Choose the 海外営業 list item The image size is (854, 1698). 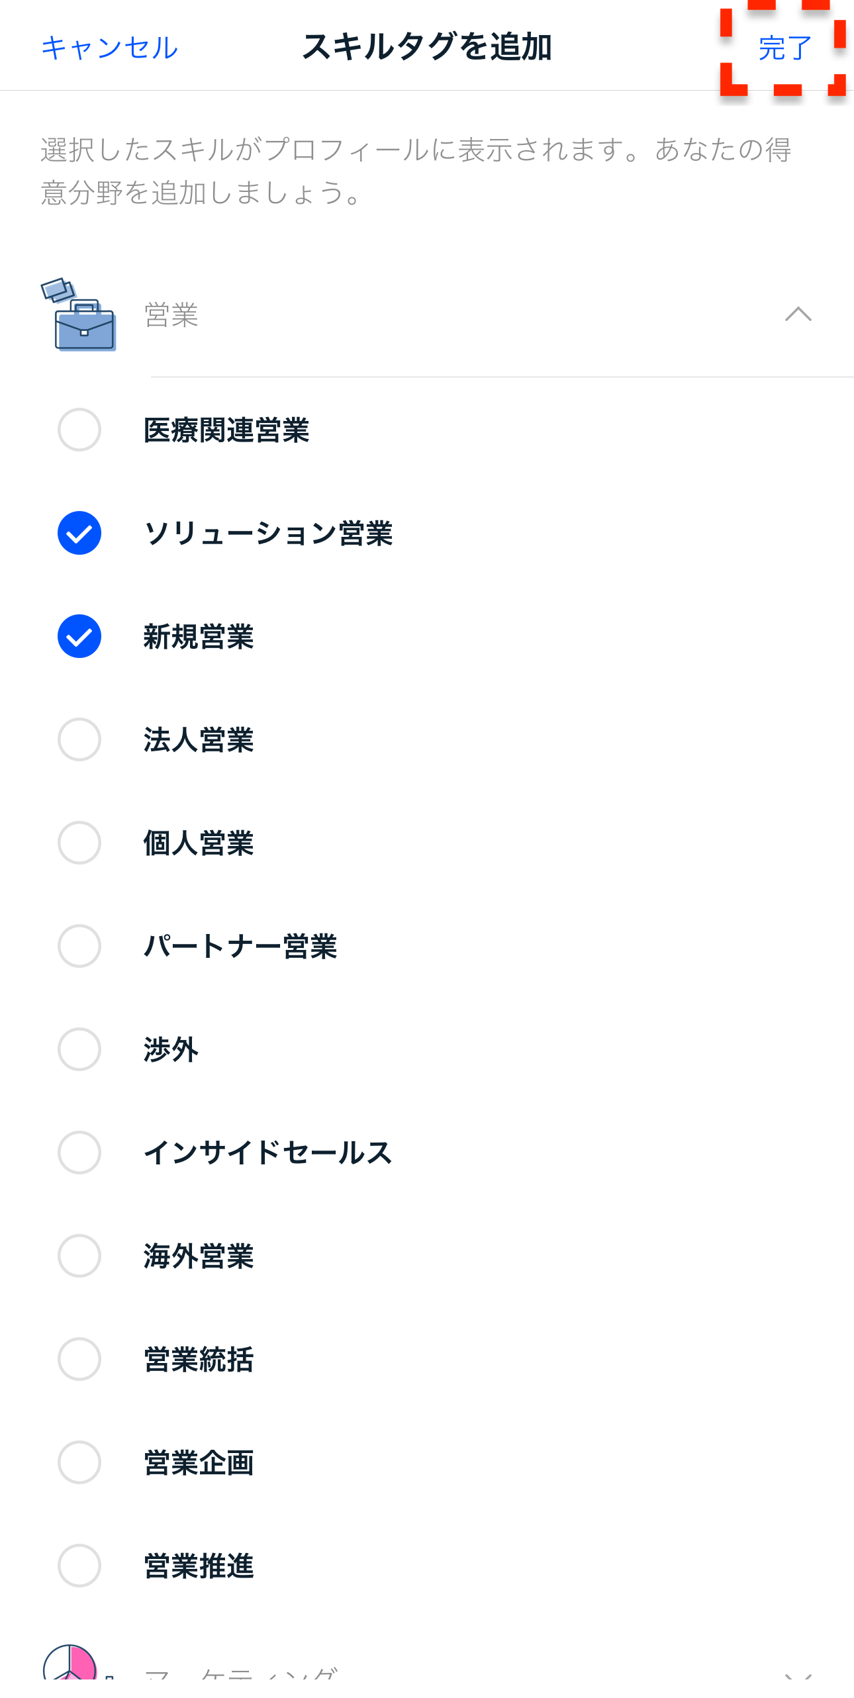(x=199, y=1256)
